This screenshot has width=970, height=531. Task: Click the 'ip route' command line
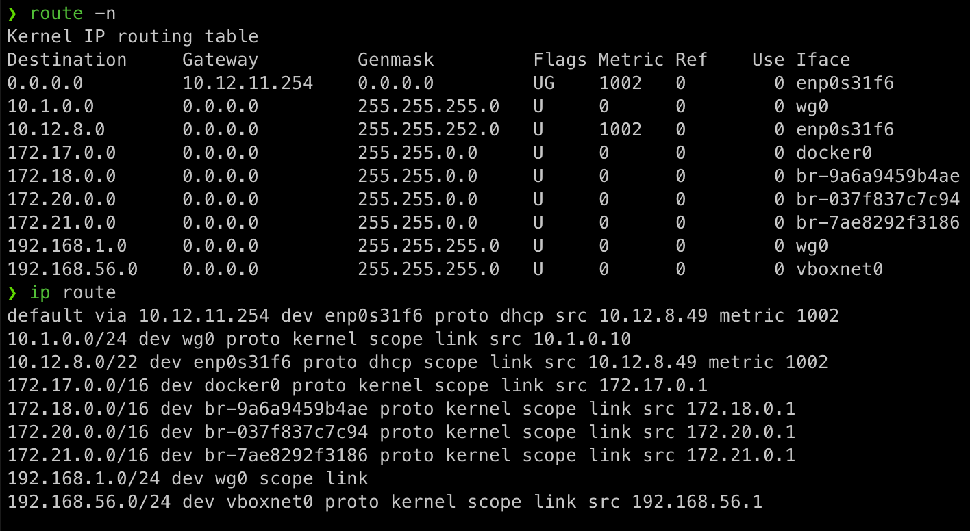pyautogui.click(x=73, y=293)
